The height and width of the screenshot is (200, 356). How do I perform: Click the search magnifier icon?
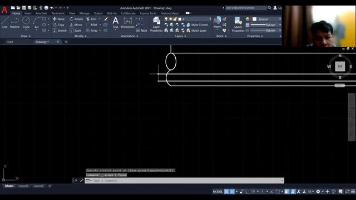[x=269, y=8]
